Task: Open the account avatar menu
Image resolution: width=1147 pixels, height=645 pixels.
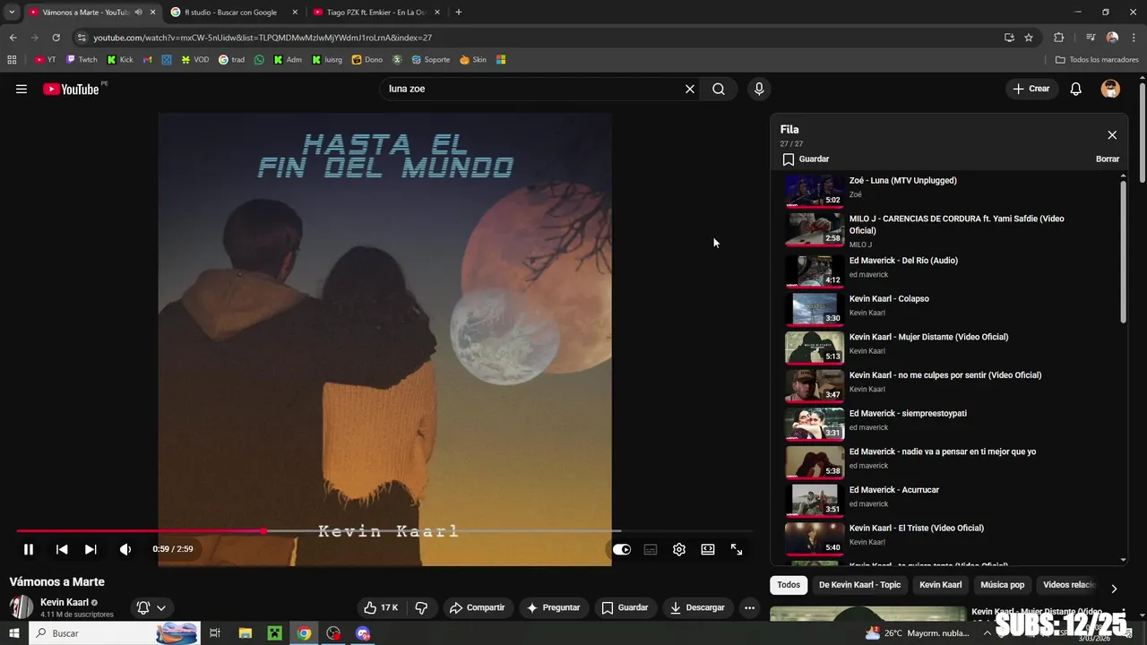Action: [x=1110, y=89]
